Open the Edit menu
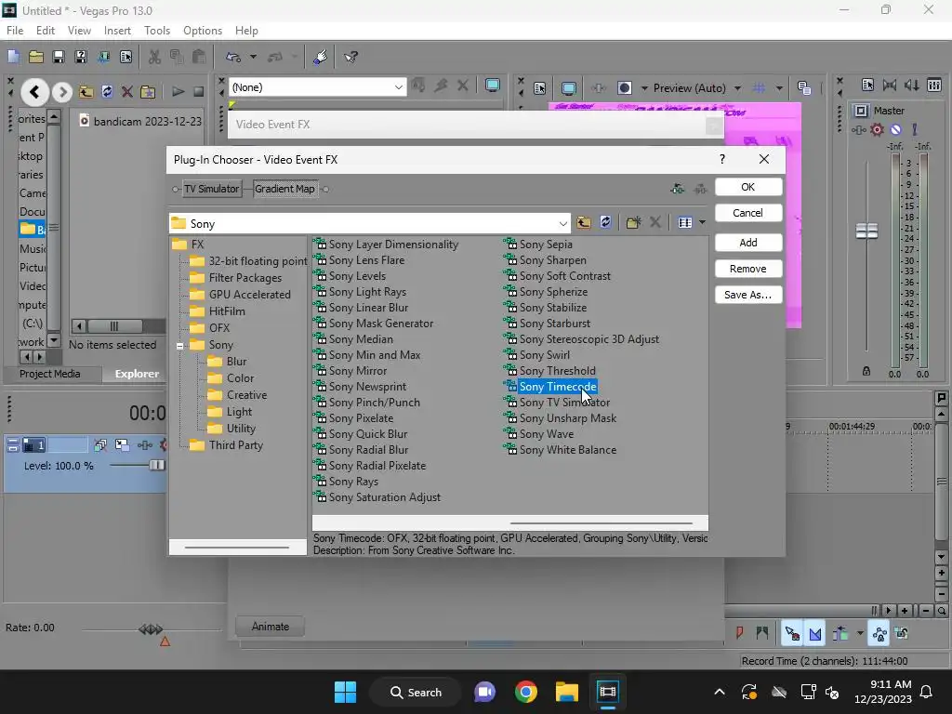The width and height of the screenshot is (952, 714). pos(45,31)
